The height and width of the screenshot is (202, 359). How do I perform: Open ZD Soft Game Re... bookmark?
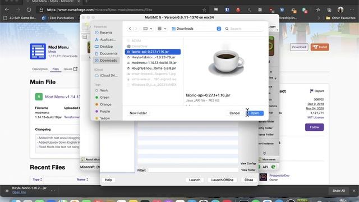click(20, 18)
